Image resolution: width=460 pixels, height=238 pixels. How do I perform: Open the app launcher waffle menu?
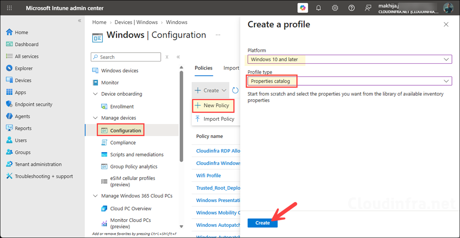tap(9, 8)
